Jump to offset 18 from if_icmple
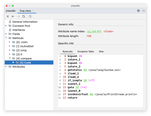The height and width of the screenshot is (116, 151). pyautogui.click(x=85, y=80)
